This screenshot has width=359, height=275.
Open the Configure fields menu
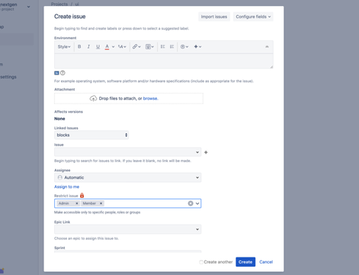253,17
